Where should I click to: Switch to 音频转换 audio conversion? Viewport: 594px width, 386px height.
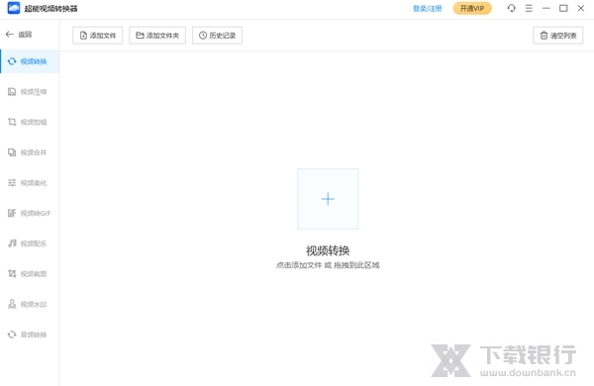pos(30,335)
